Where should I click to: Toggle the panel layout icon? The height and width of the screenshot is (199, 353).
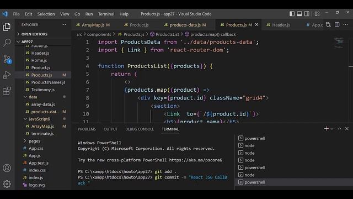[x=299, y=14]
